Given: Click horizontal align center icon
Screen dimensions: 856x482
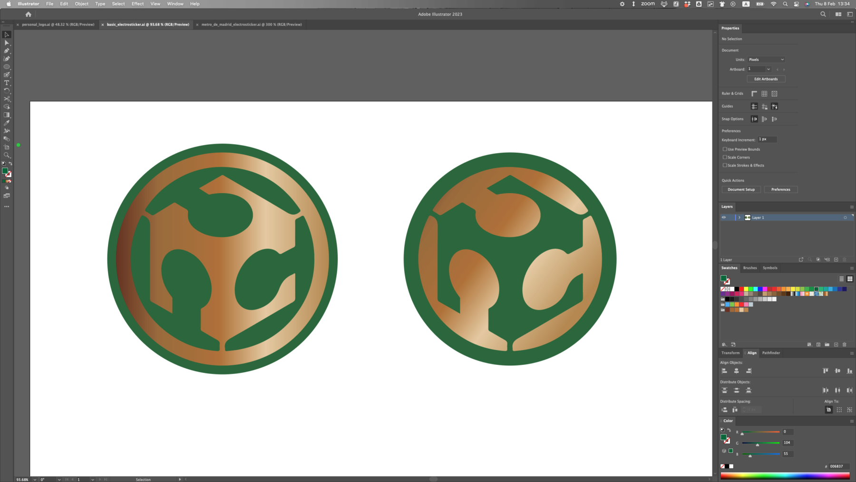Looking at the screenshot, I should point(736,371).
